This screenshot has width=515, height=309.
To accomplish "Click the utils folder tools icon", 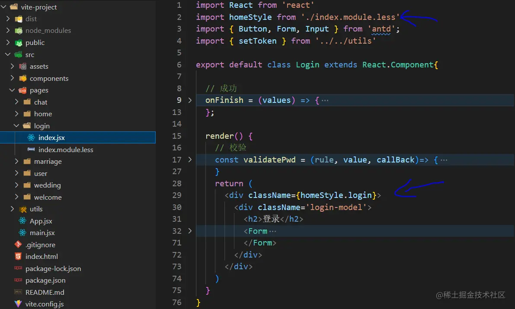I will [23, 209].
